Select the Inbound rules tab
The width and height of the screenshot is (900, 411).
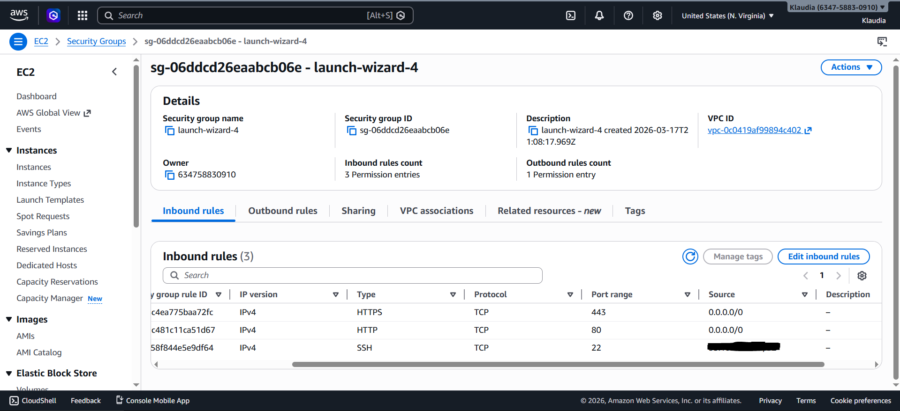click(x=193, y=211)
